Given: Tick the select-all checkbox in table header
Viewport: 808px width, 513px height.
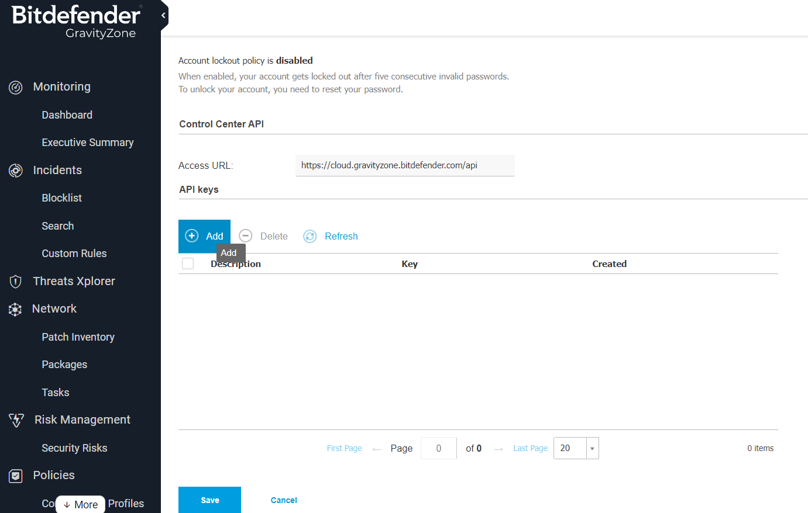Looking at the screenshot, I should tap(188, 264).
